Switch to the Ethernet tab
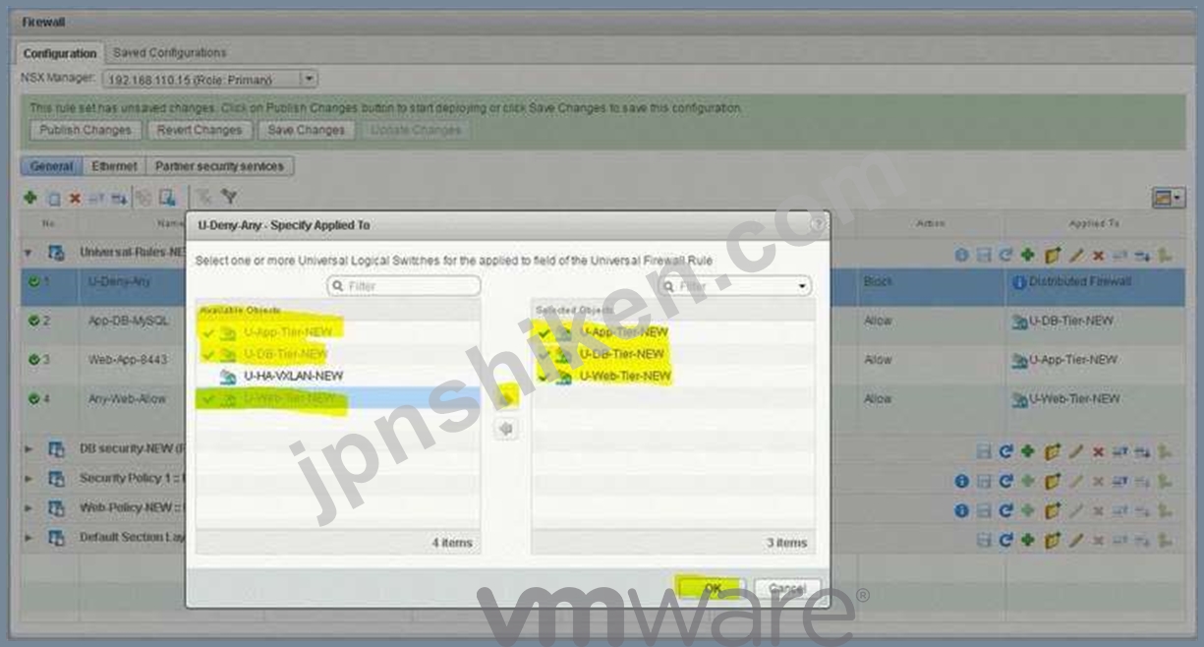1204x647 pixels. pyautogui.click(x=113, y=166)
